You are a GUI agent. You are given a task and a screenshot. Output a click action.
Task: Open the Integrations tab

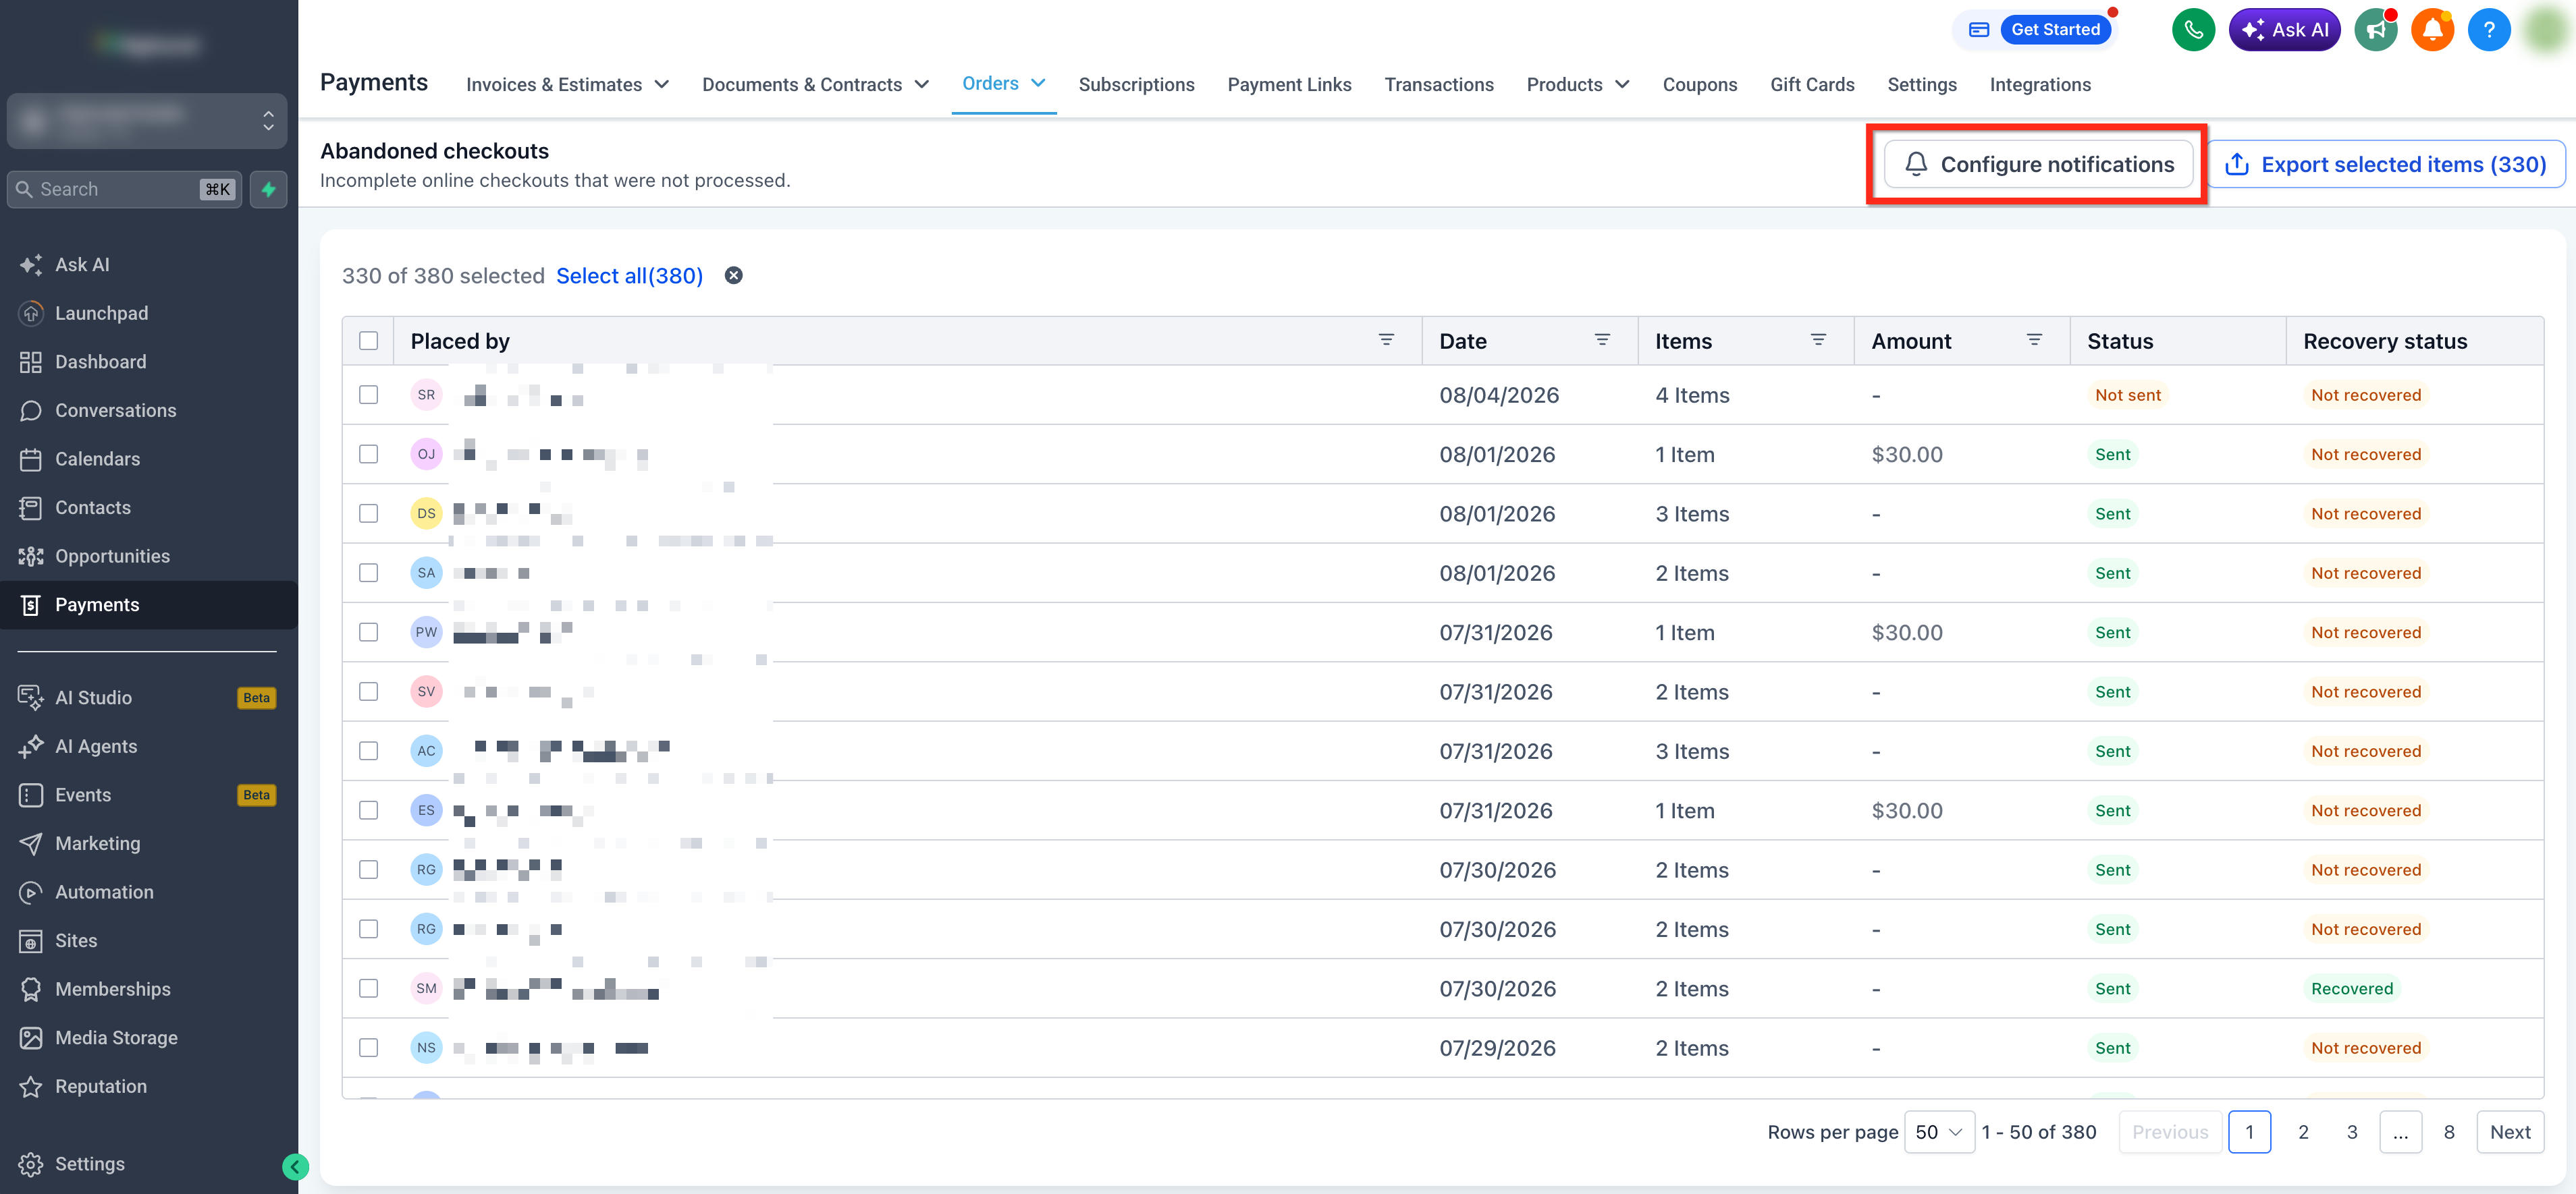tap(2040, 85)
